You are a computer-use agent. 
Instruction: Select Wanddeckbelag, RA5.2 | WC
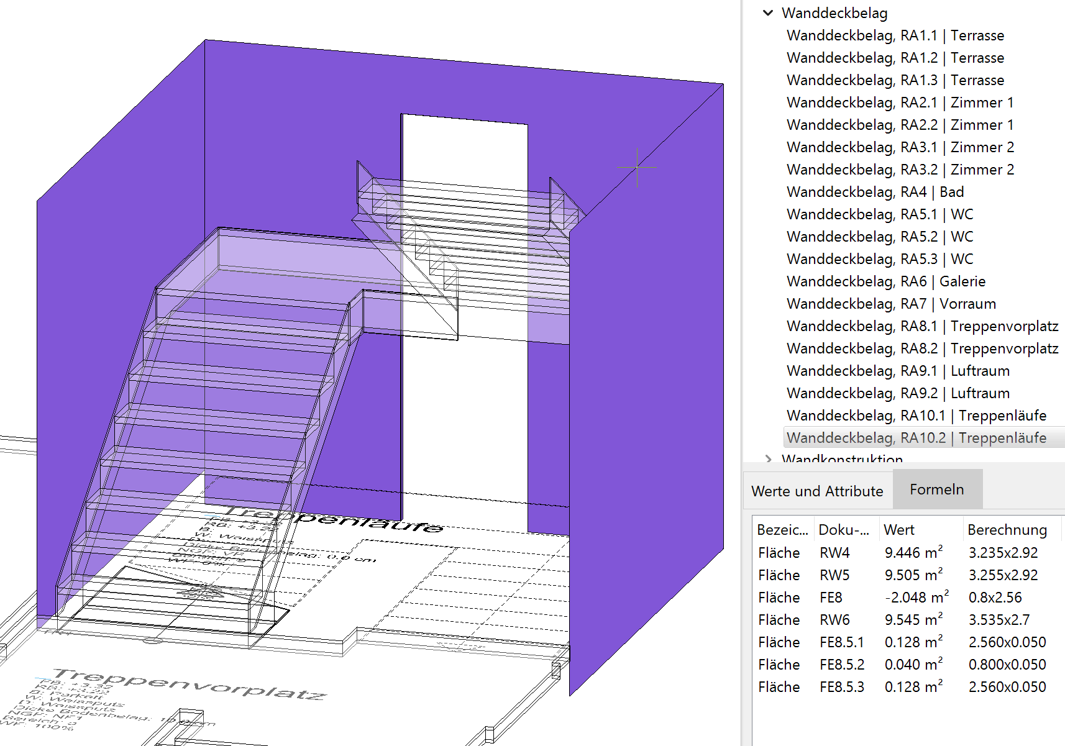880,237
